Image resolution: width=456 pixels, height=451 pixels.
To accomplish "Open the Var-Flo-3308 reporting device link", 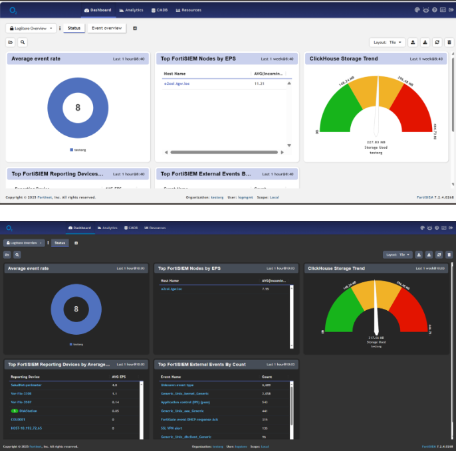I will (x=21, y=394).
